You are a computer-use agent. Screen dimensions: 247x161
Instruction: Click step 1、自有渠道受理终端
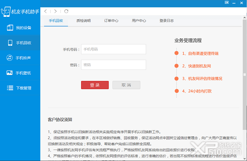tap(200, 53)
